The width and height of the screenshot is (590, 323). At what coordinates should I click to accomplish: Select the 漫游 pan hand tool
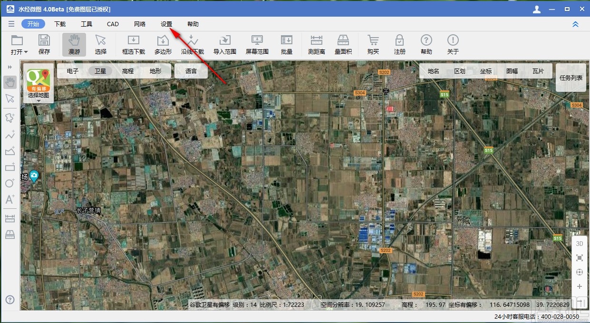click(74, 44)
